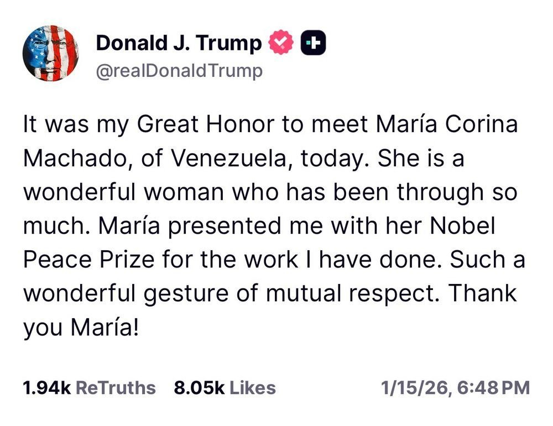Image resolution: width=553 pixels, height=426 pixels.
Task: Click "Peace Prize" in the post text
Action: [x=89, y=260]
